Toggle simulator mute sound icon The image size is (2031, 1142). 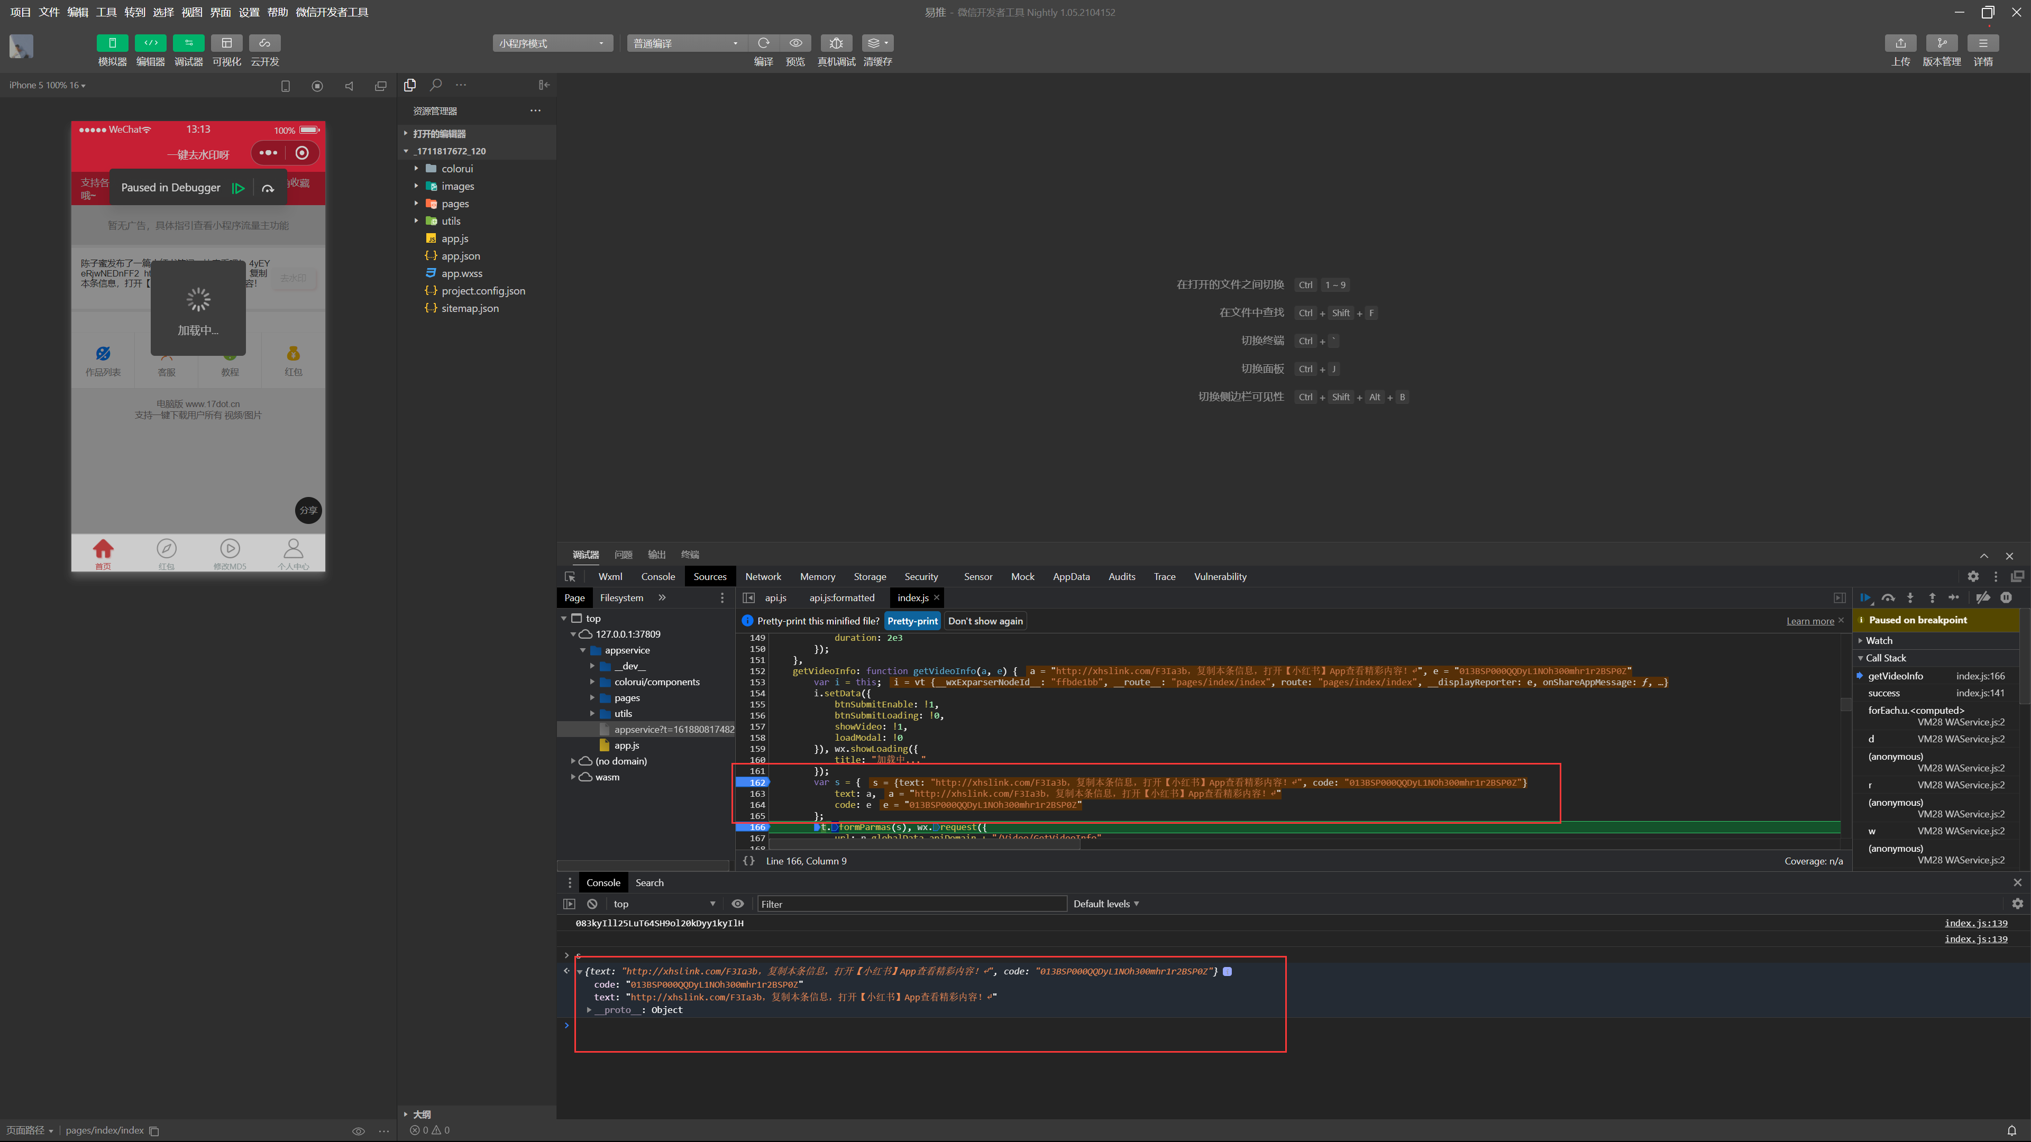(349, 85)
